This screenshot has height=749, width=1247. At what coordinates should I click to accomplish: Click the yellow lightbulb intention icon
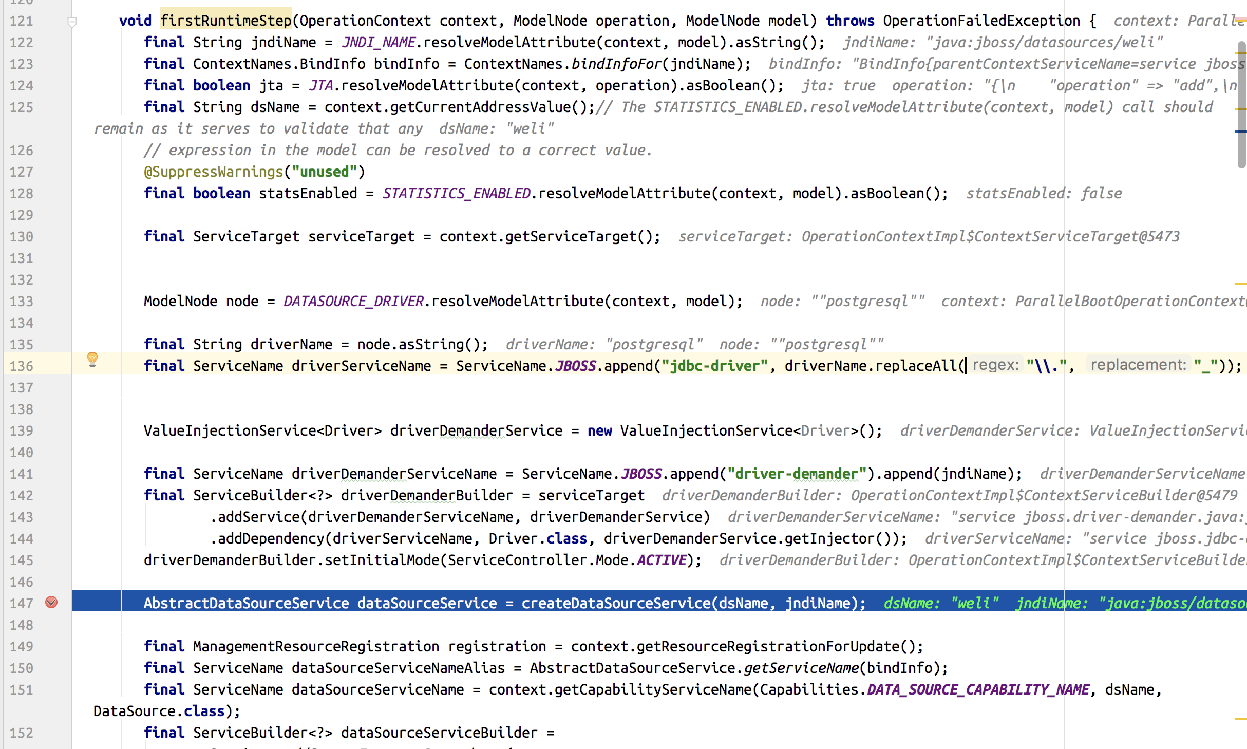(x=92, y=359)
